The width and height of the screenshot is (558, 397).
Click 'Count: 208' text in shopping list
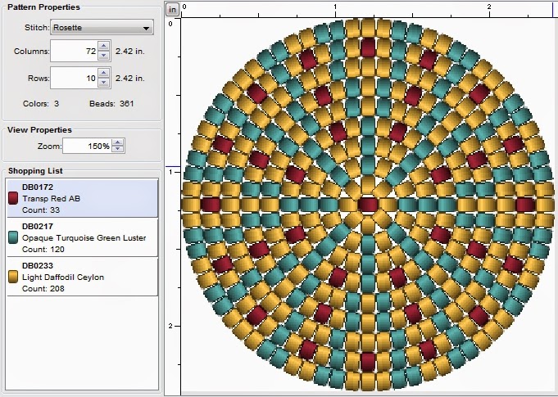pos(43,289)
